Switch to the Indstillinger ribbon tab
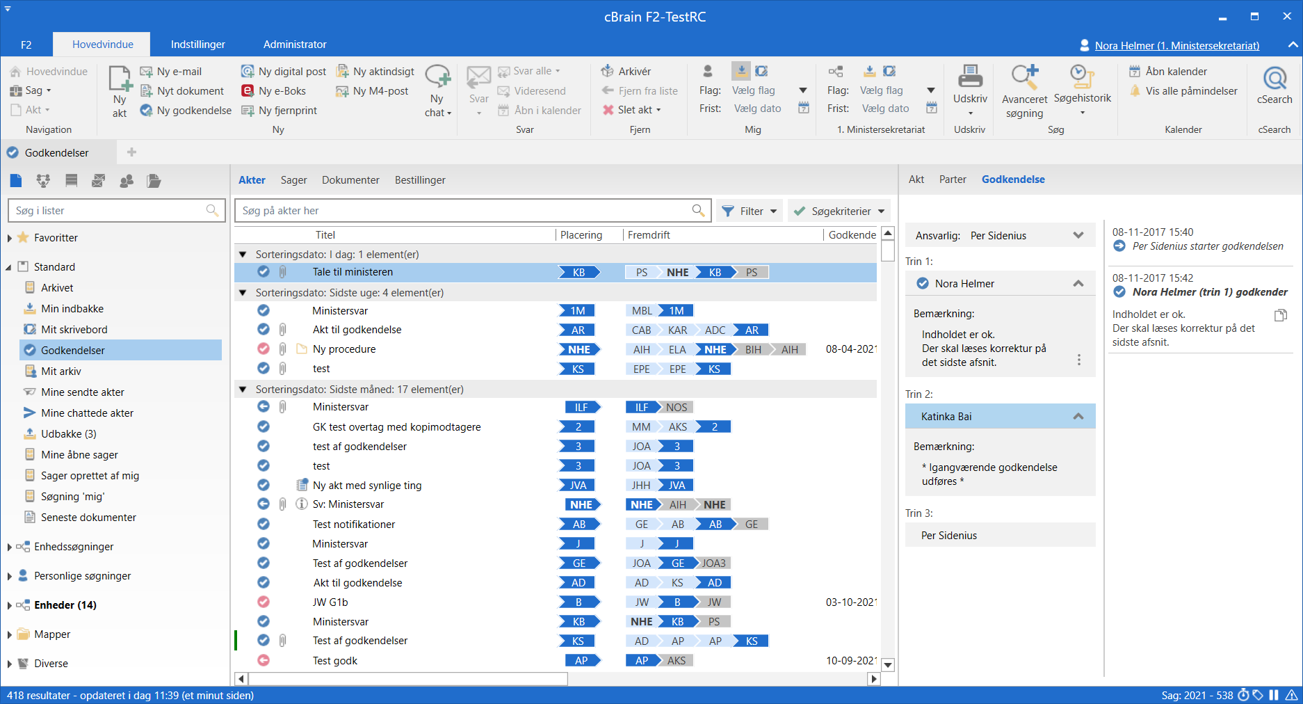1303x704 pixels. click(197, 45)
